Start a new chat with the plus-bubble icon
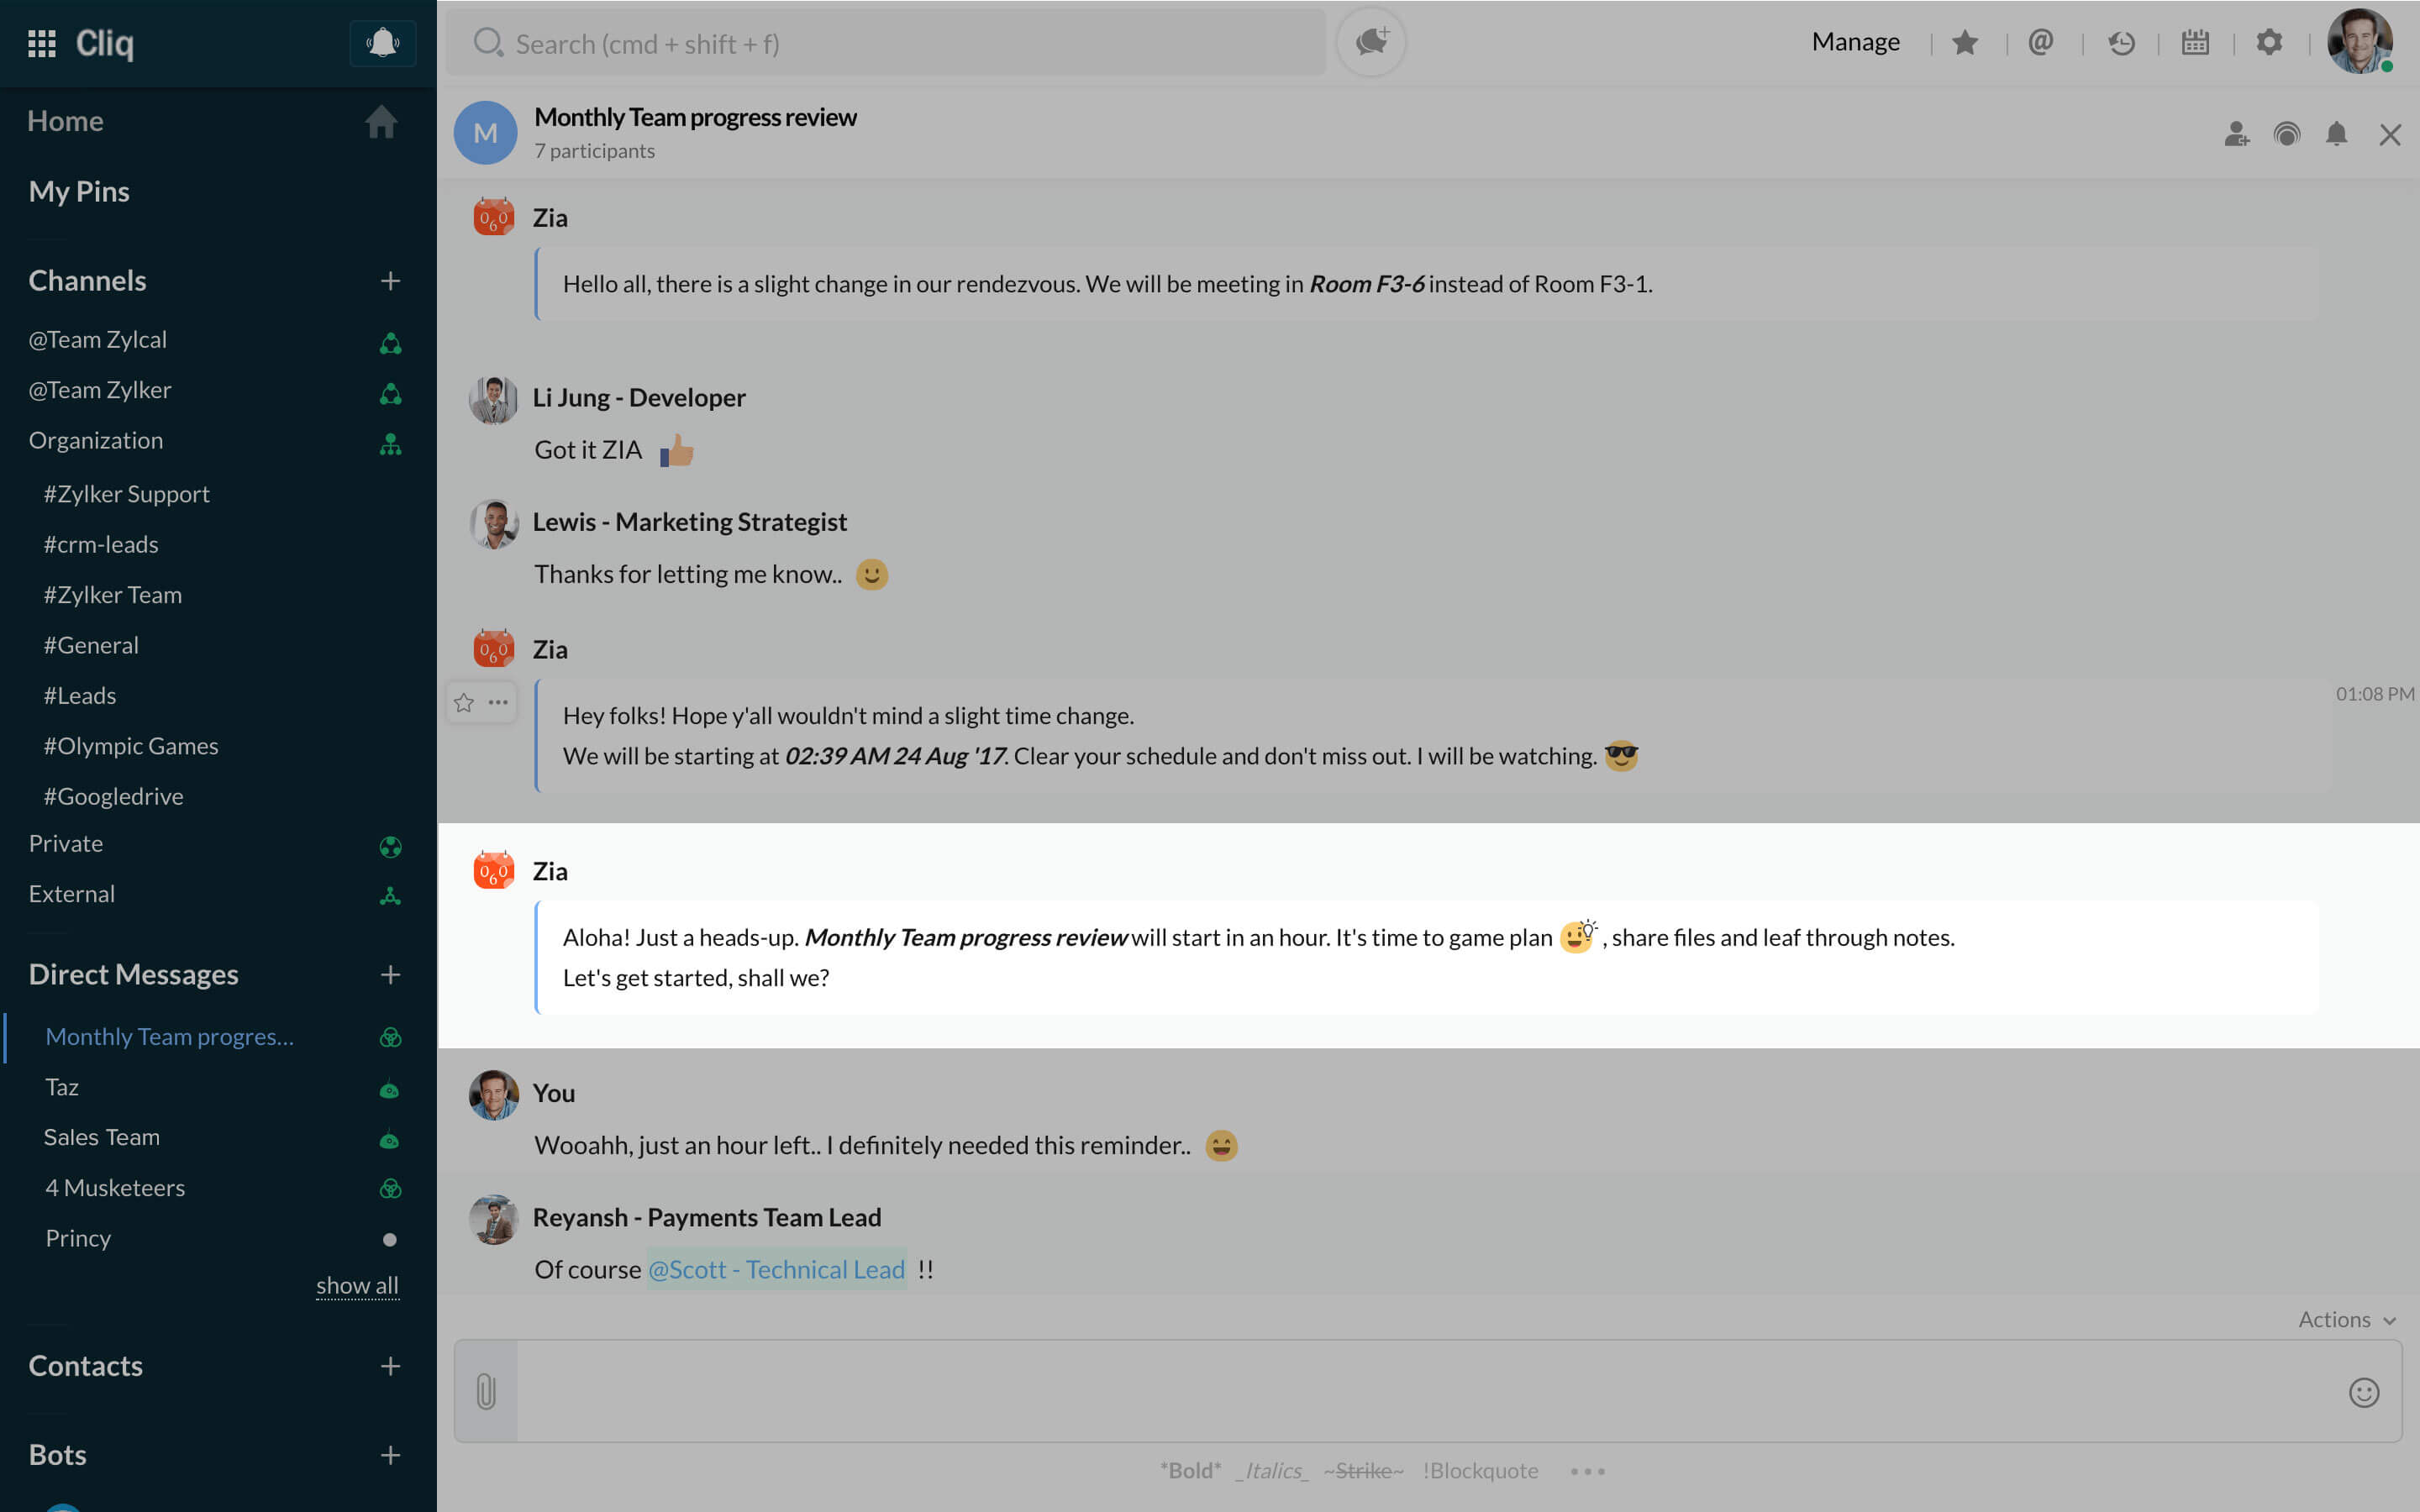This screenshot has height=1512, width=2420. pos(1371,42)
